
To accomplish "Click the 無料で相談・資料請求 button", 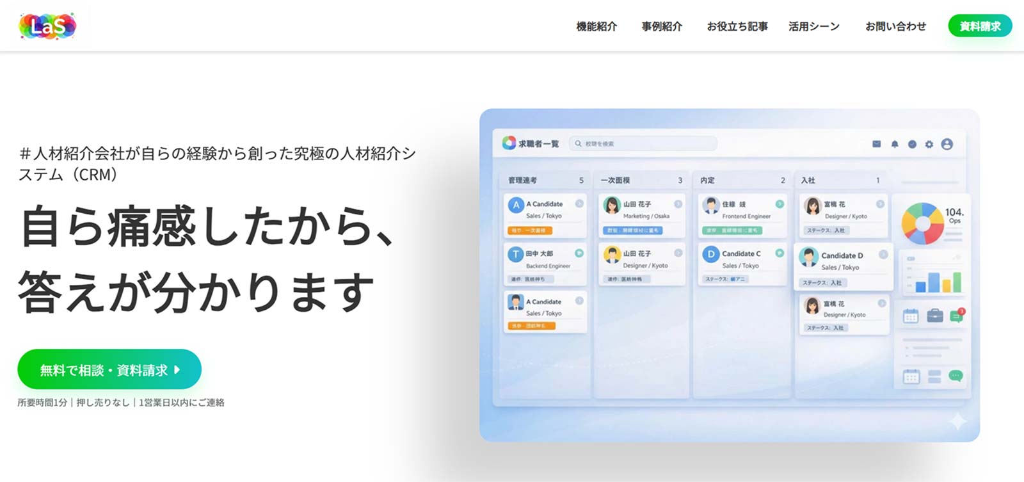I will [x=109, y=369].
